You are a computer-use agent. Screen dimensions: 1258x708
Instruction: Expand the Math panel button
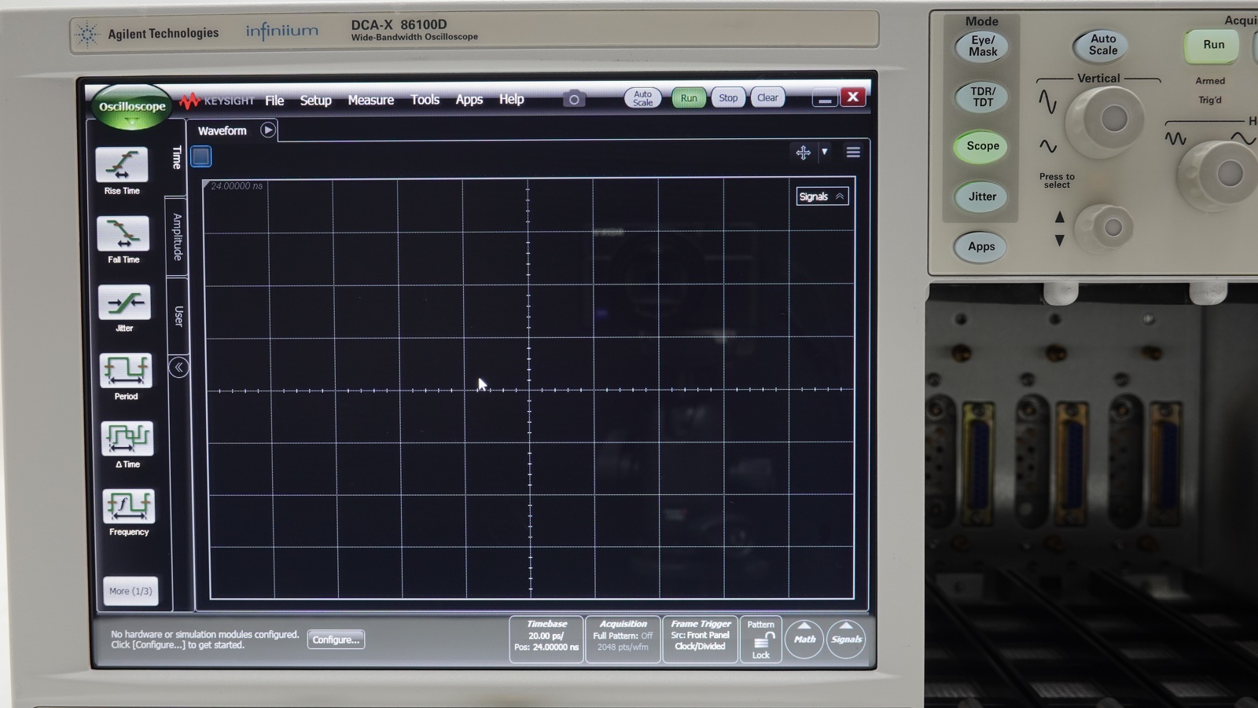click(804, 639)
